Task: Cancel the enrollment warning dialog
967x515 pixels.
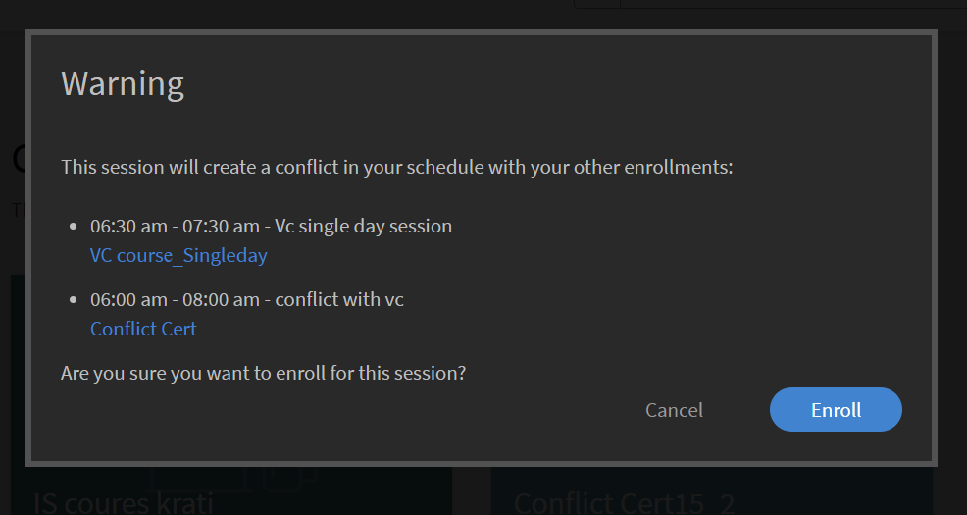Action: coord(674,410)
